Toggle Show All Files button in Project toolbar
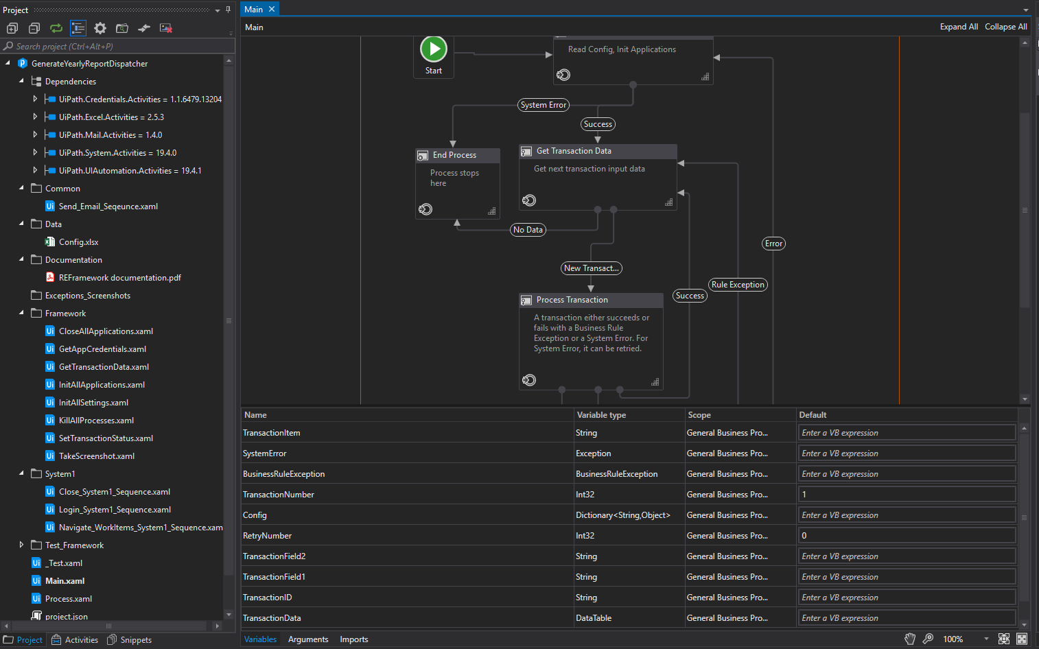This screenshot has width=1039, height=649. tap(78, 28)
